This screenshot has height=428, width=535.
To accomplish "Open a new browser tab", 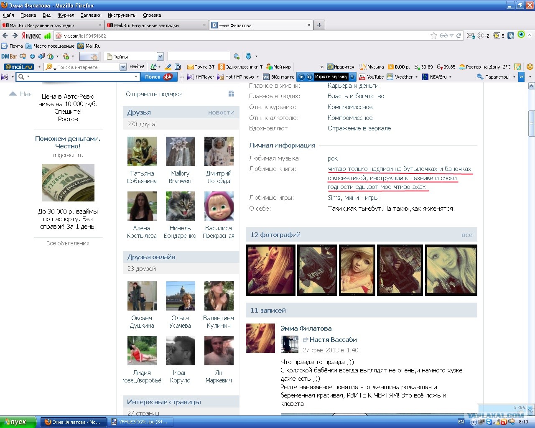I will [x=319, y=25].
